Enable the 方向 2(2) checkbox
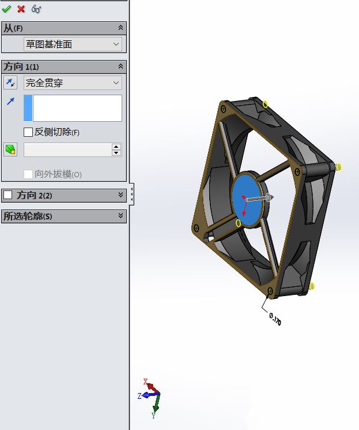The height and width of the screenshot is (430, 359). pos(7,195)
